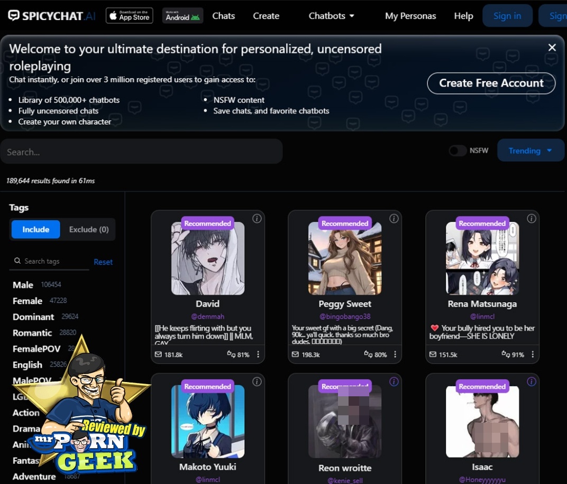Go to the Chats page
Viewport: 567px width, 484px height.
(223, 16)
